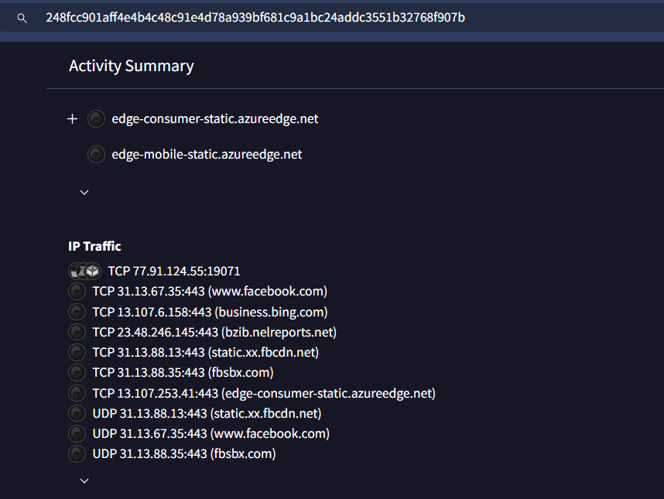Select the UDP 31.13.67.35:443 www.facebook.com entry
Viewport: 664px width, 499px height.
[x=210, y=433]
